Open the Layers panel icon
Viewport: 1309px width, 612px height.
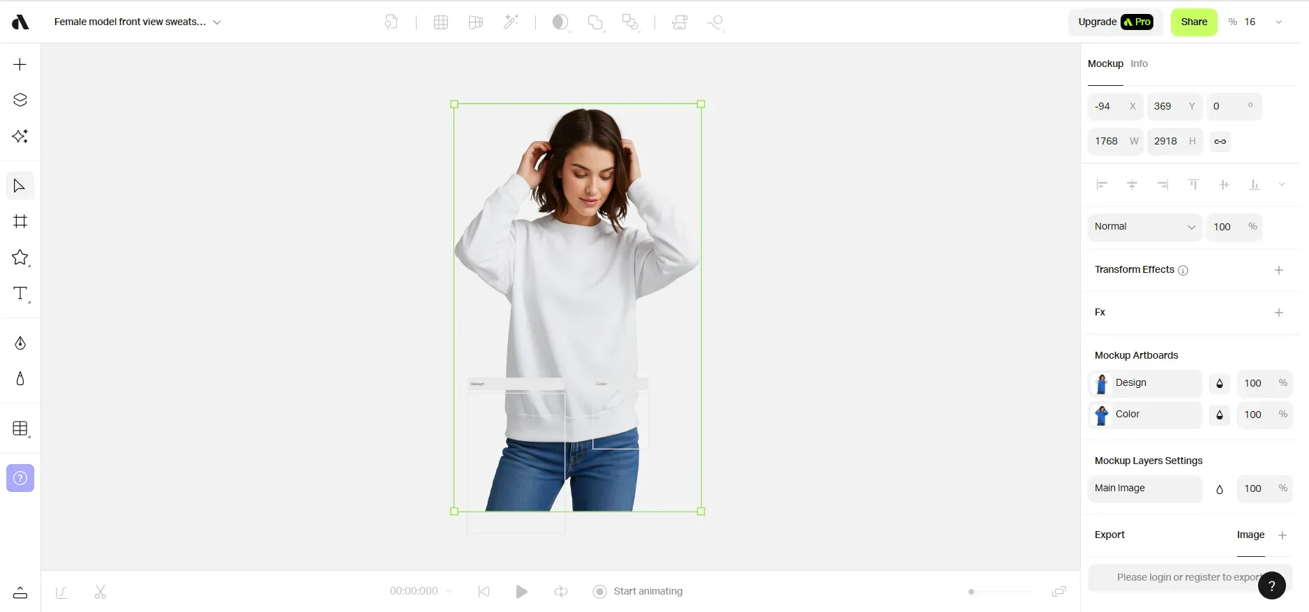click(20, 100)
